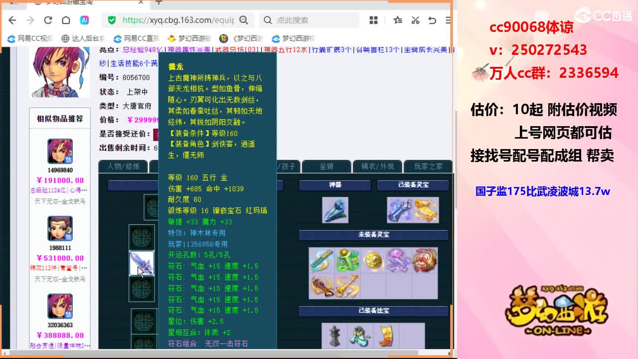Screen dimensions: 638x359
Task: Close the current browser tab
Action: pos(141,2)
